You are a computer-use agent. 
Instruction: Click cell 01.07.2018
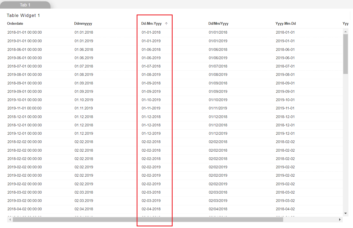(x=84, y=66)
